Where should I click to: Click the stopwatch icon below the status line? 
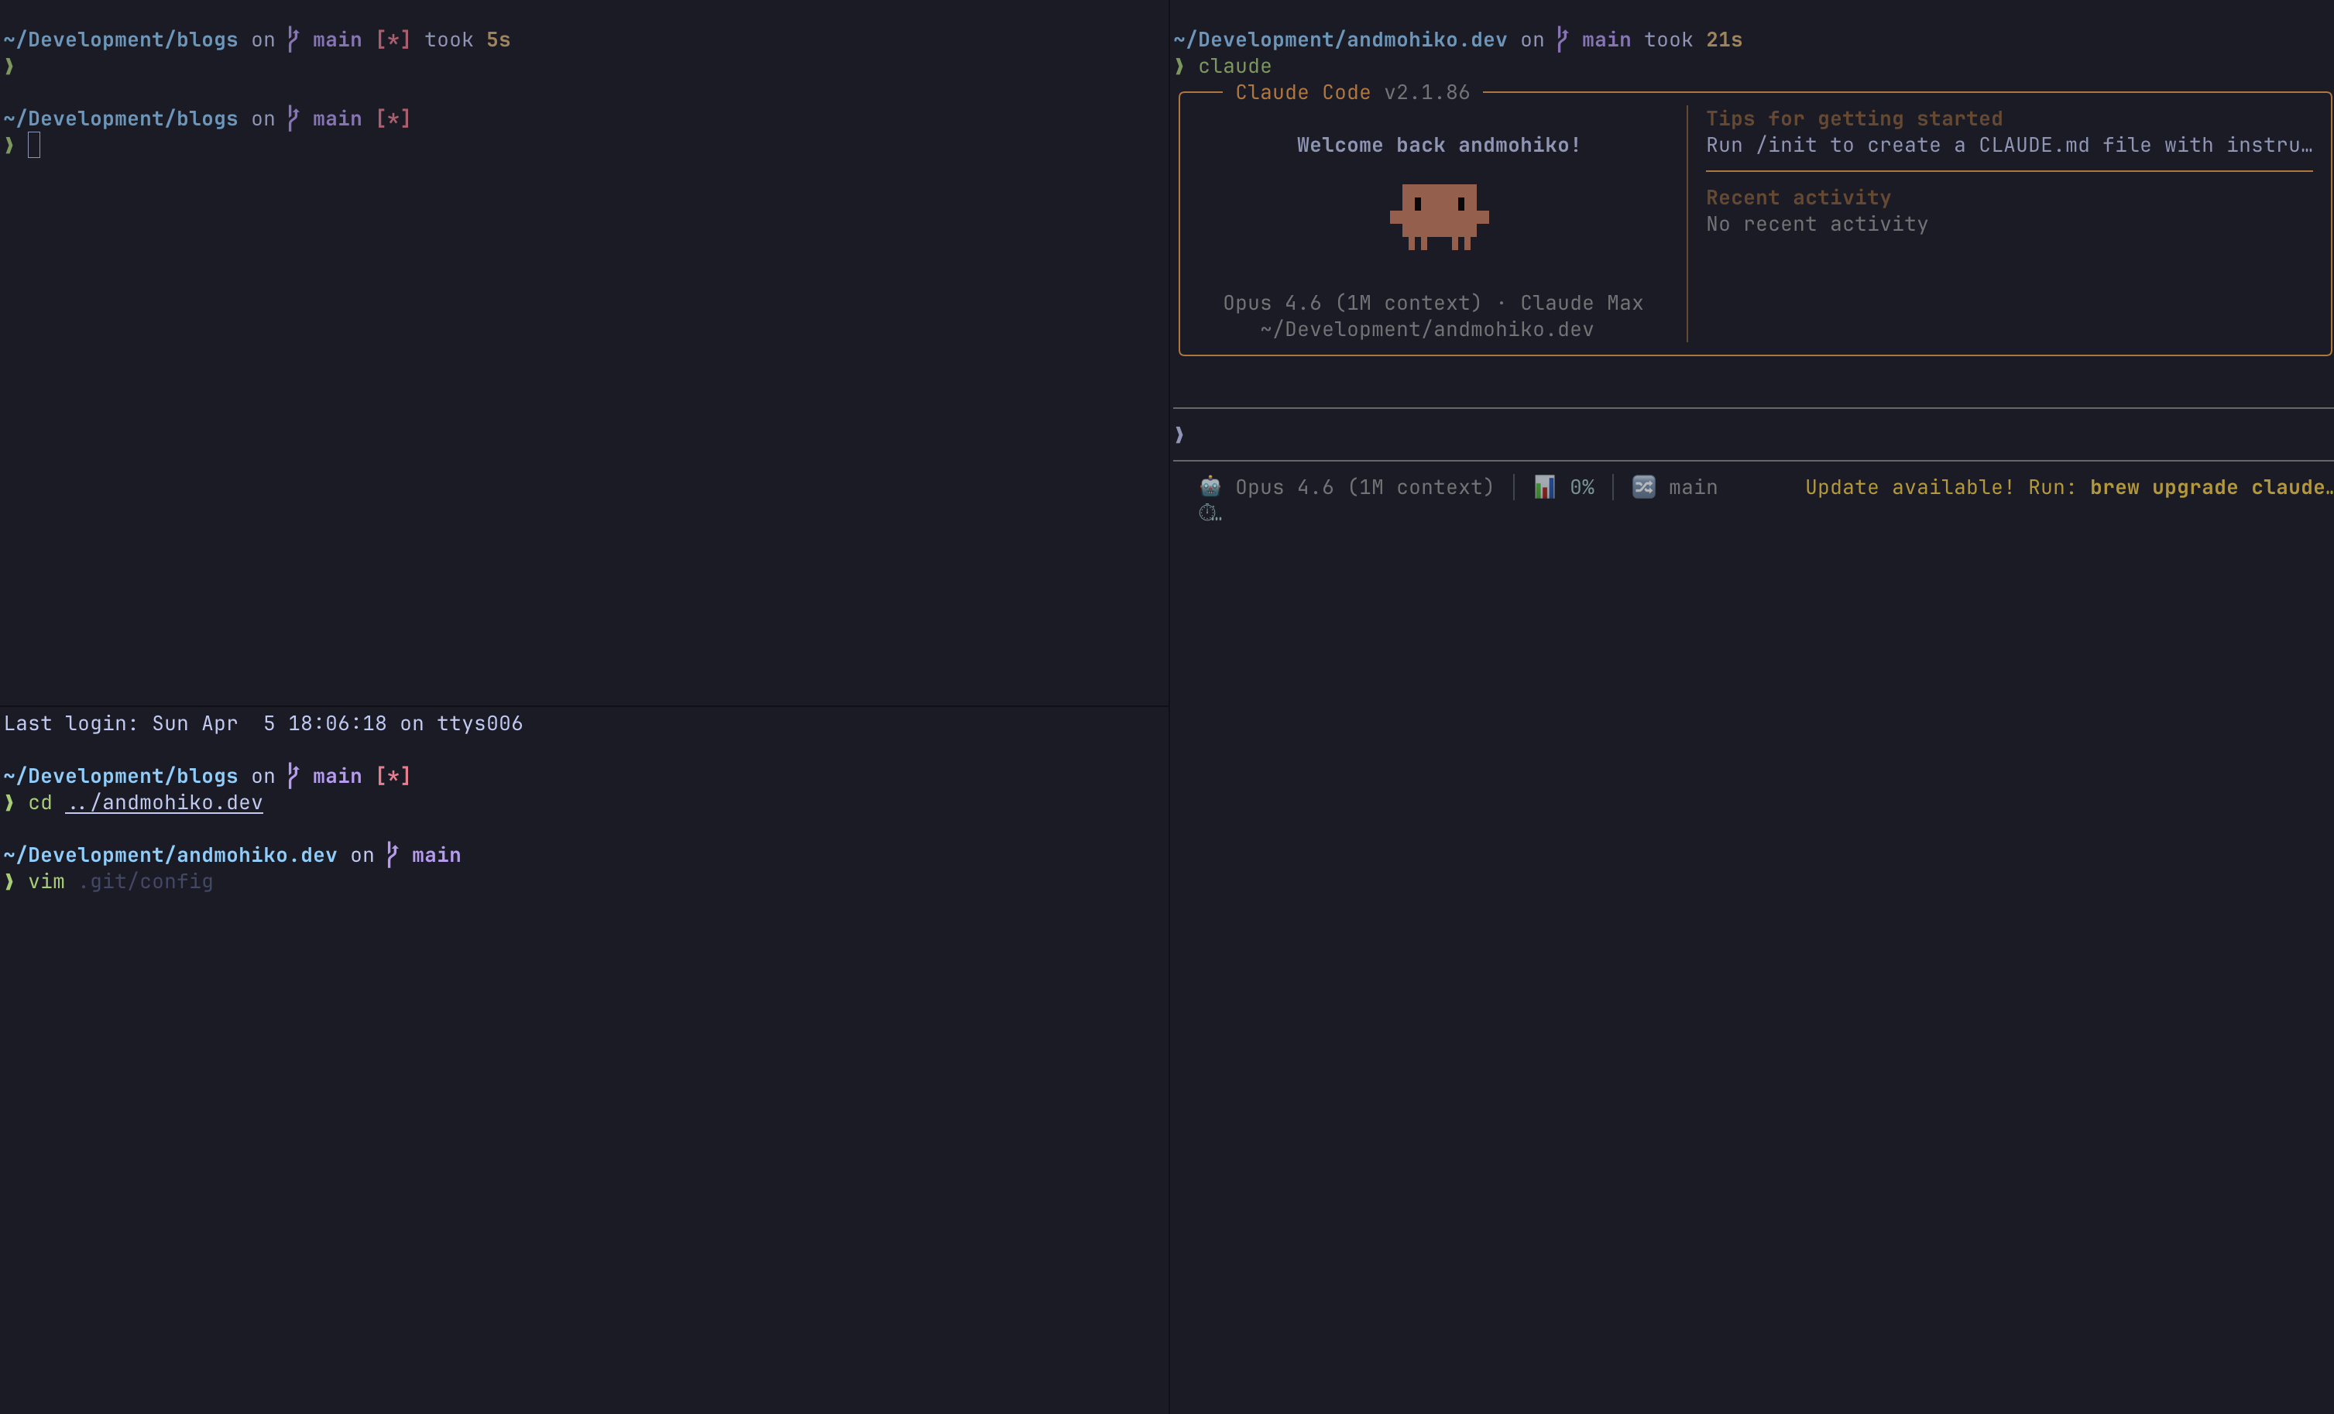[x=1209, y=513]
